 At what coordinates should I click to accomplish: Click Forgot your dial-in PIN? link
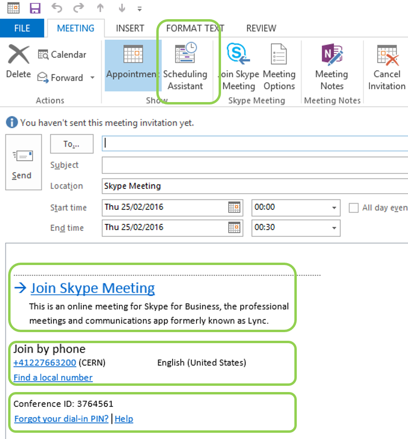61,419
